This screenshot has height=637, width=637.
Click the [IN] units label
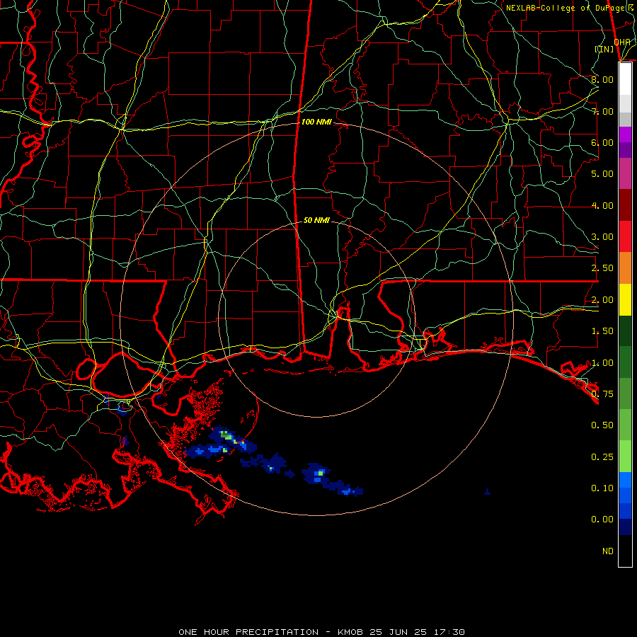coord(604,49)
